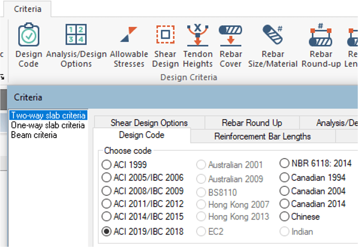Choose the Chinese design code
Viewport: 358px width, 247px height.
tap(284, 217)
